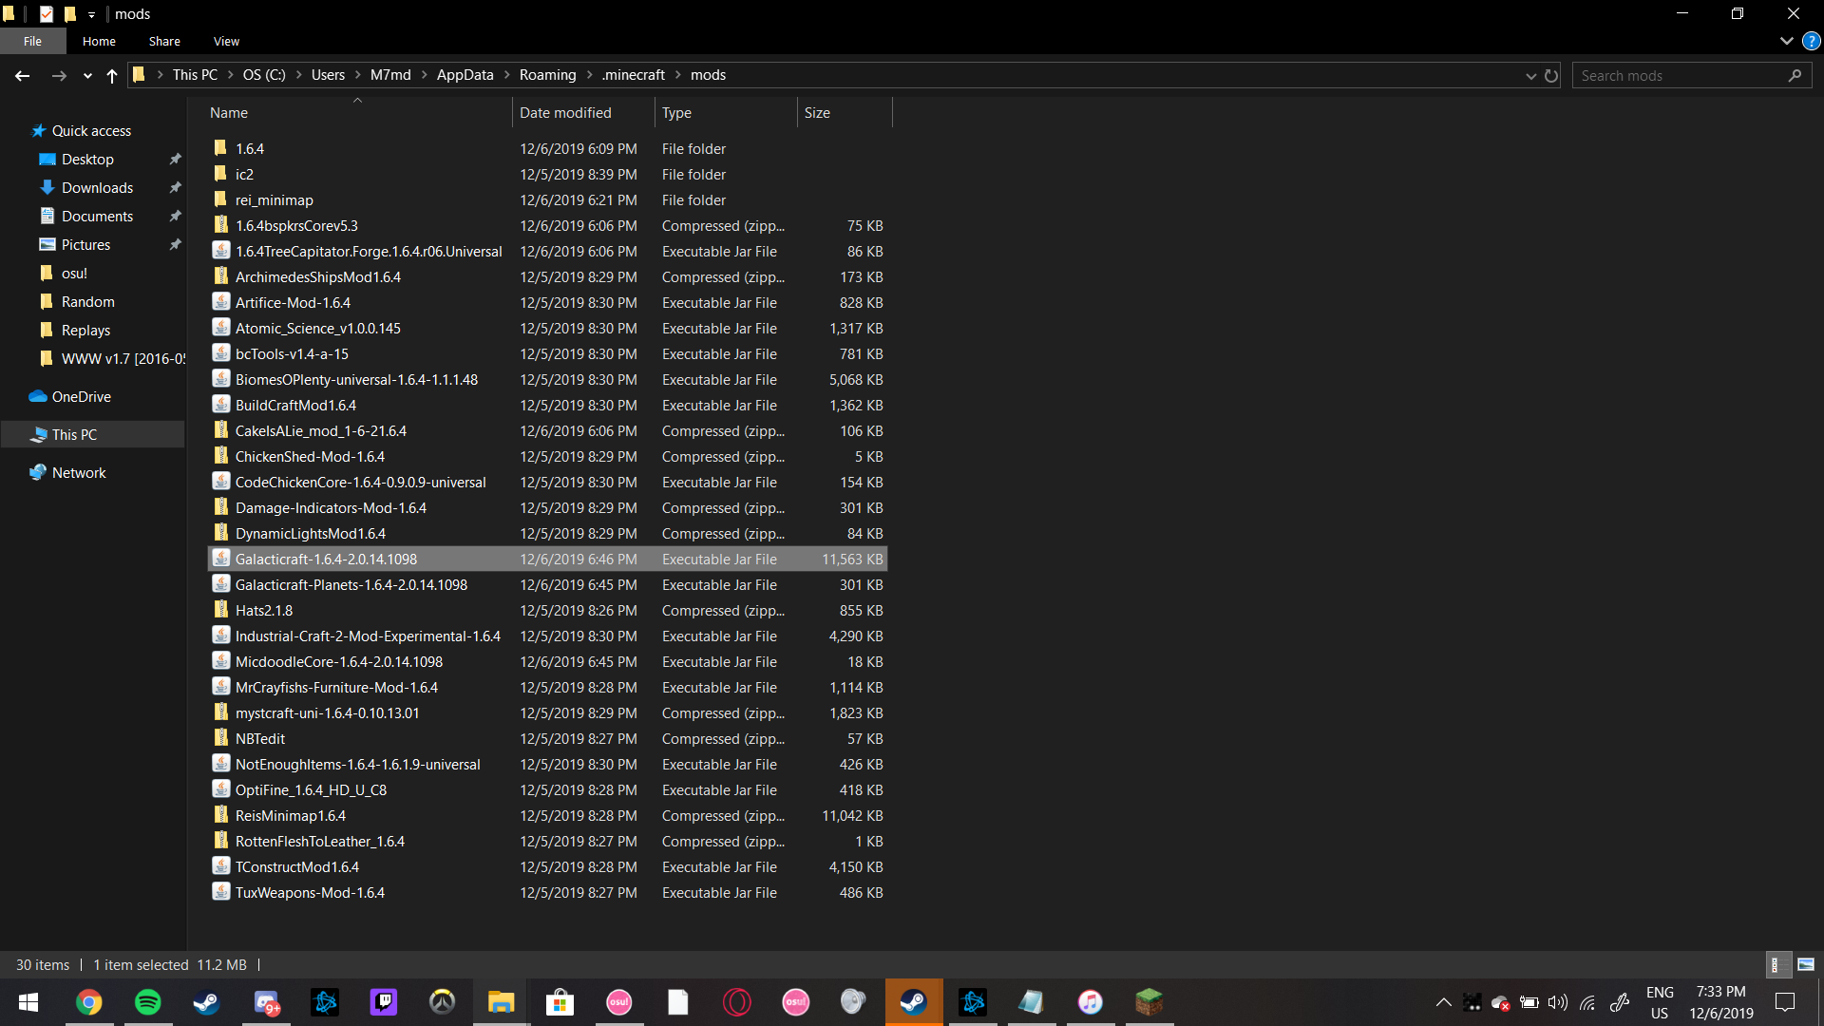Expand the breadcrumb chevron after .minecraft

tap(678, 74)
